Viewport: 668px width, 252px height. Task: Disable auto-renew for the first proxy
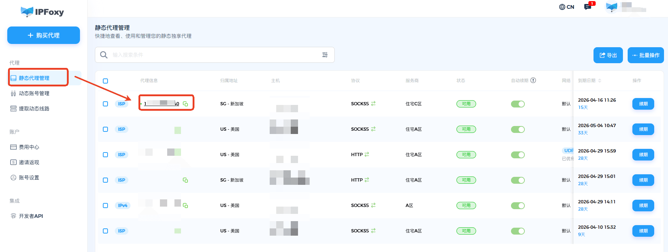click(x=518, y=104)
